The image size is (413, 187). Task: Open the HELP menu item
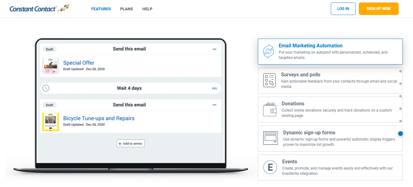pyautogui.click(x=147, y=9)
